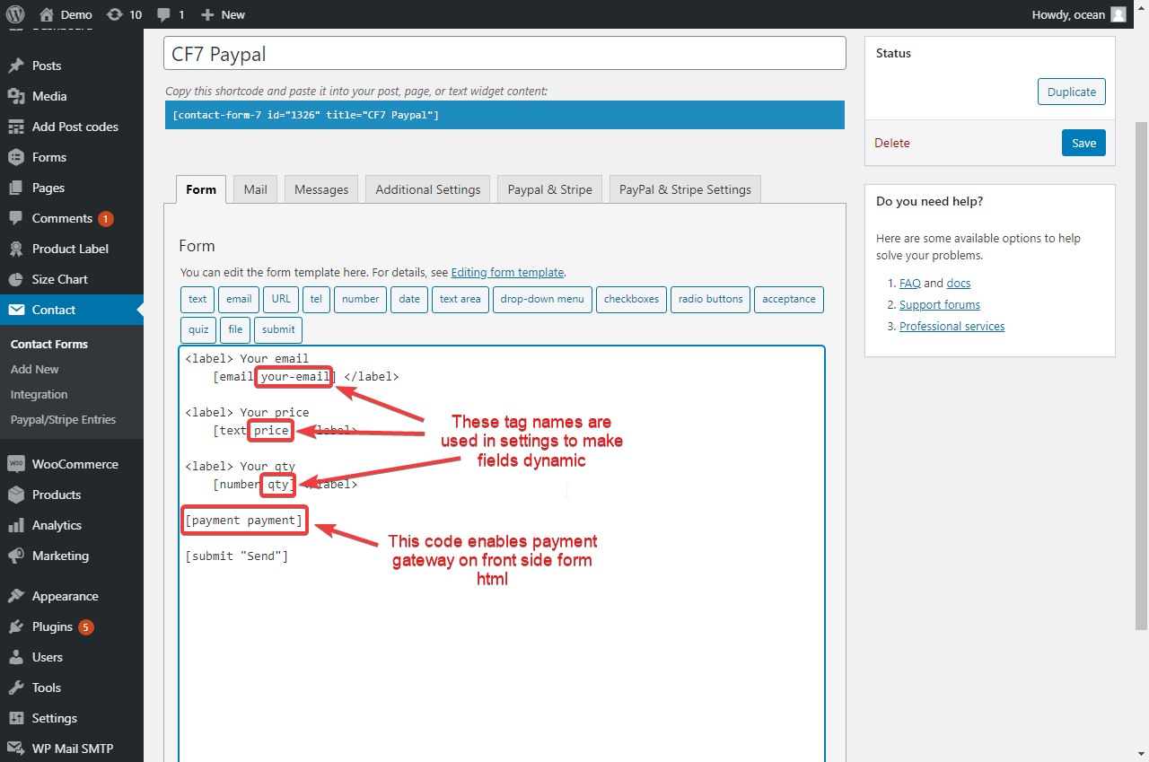Viewport: 1149px width, 762px height.
Task: Switch to the Form tab
Action: pyautogui.click(x=201, y=189)
